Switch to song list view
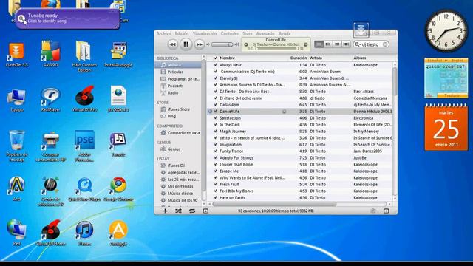 319,44
